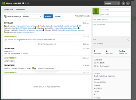Minimize the visitor chat window

pos(123,3)
